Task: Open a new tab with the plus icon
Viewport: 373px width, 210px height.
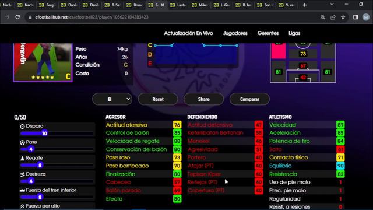Action: pyautogui.click(x=304, y=5)
